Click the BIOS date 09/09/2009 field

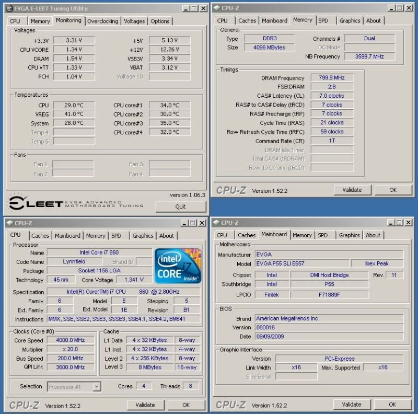tap(329, 337)
